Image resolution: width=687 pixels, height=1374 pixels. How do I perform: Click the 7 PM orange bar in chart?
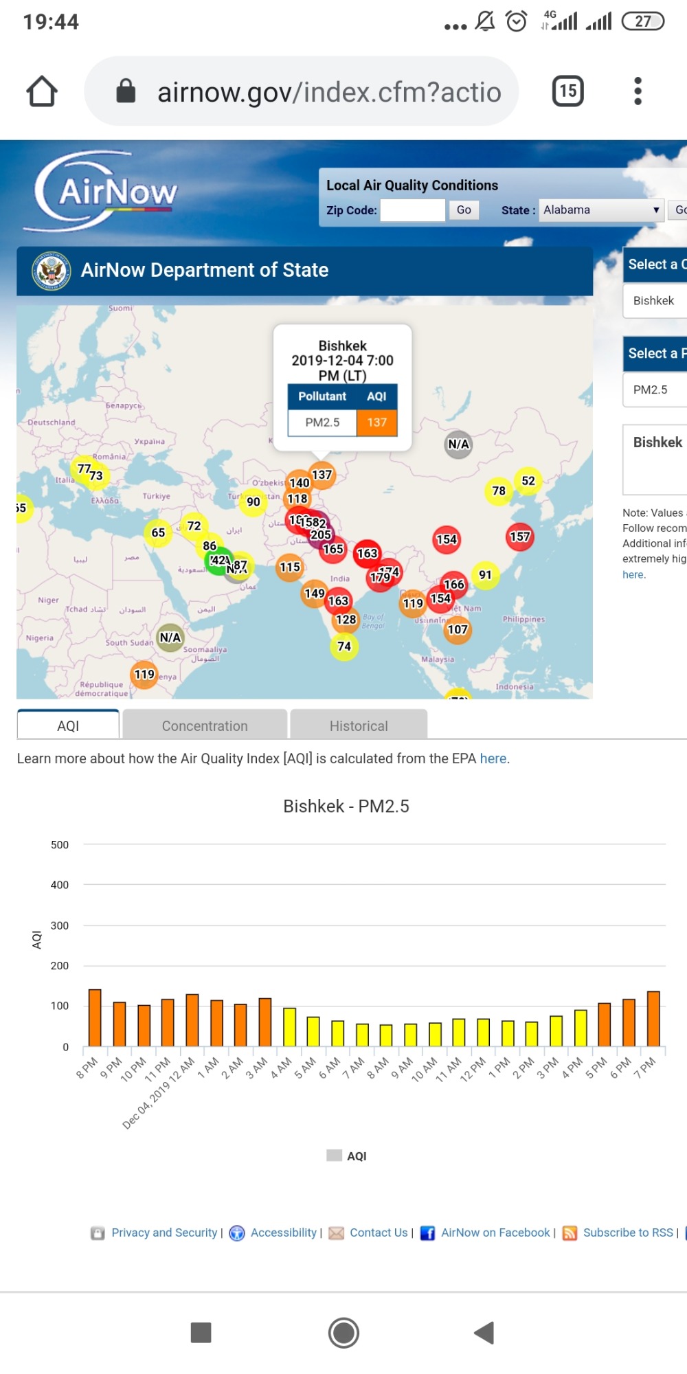point(653,1019)
